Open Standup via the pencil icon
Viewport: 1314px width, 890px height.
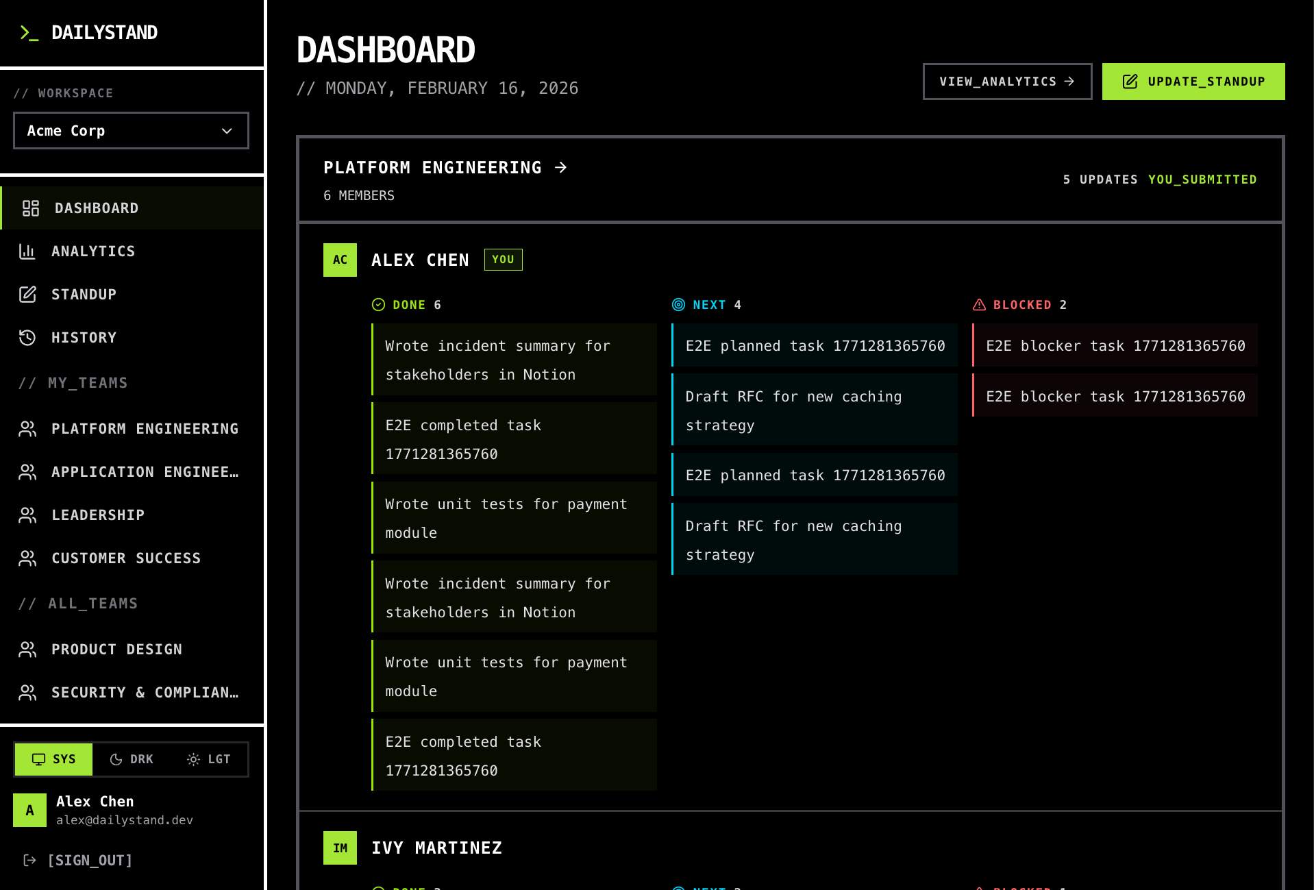click(x=27, y=294)
